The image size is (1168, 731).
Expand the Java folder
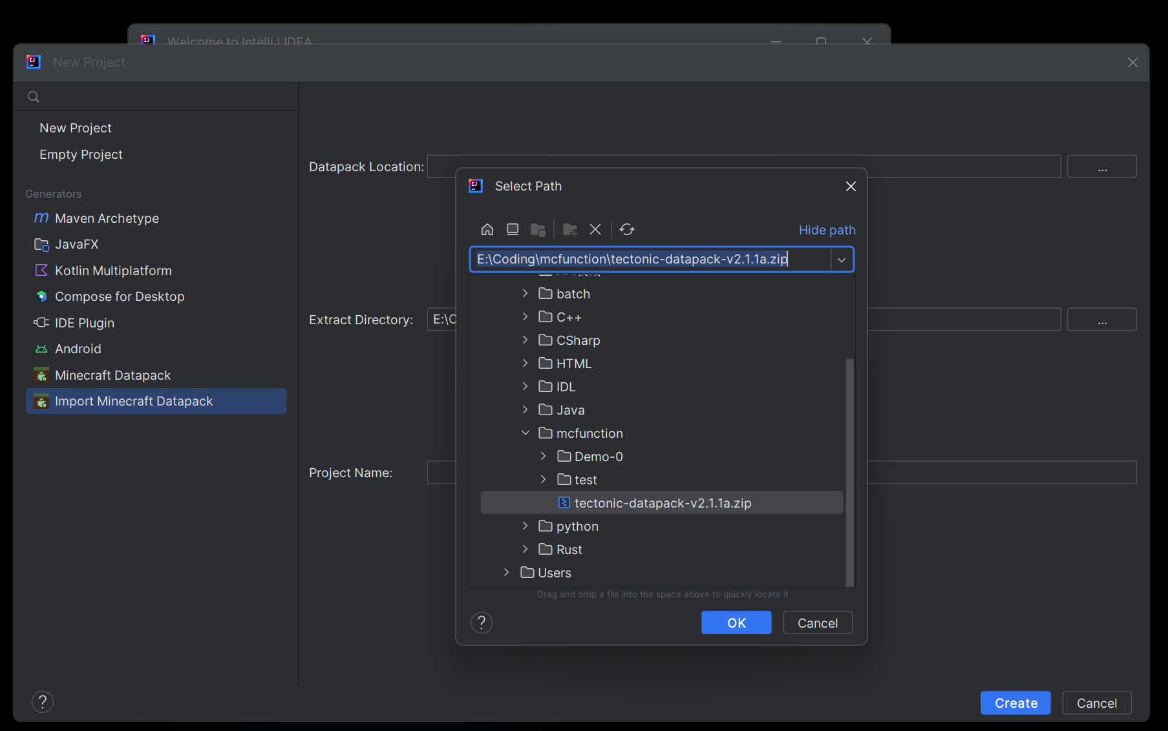coord(525,410)
